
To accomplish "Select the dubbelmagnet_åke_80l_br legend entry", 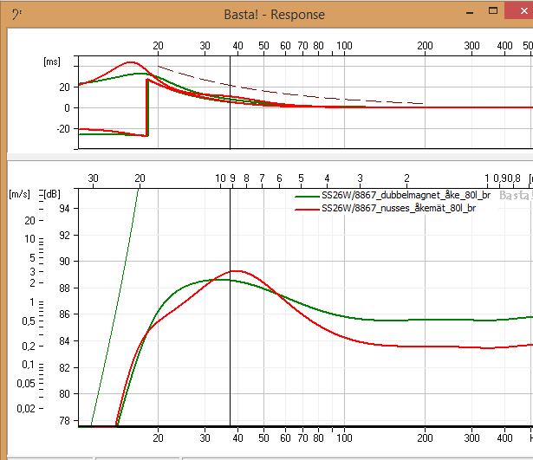I will coord(398,197).
